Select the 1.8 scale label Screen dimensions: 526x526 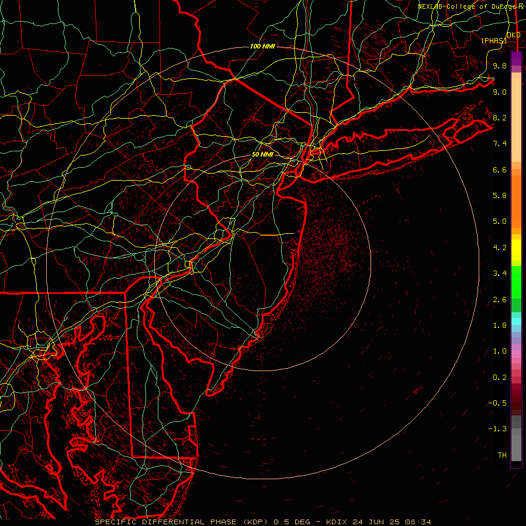tap(500, 326)
